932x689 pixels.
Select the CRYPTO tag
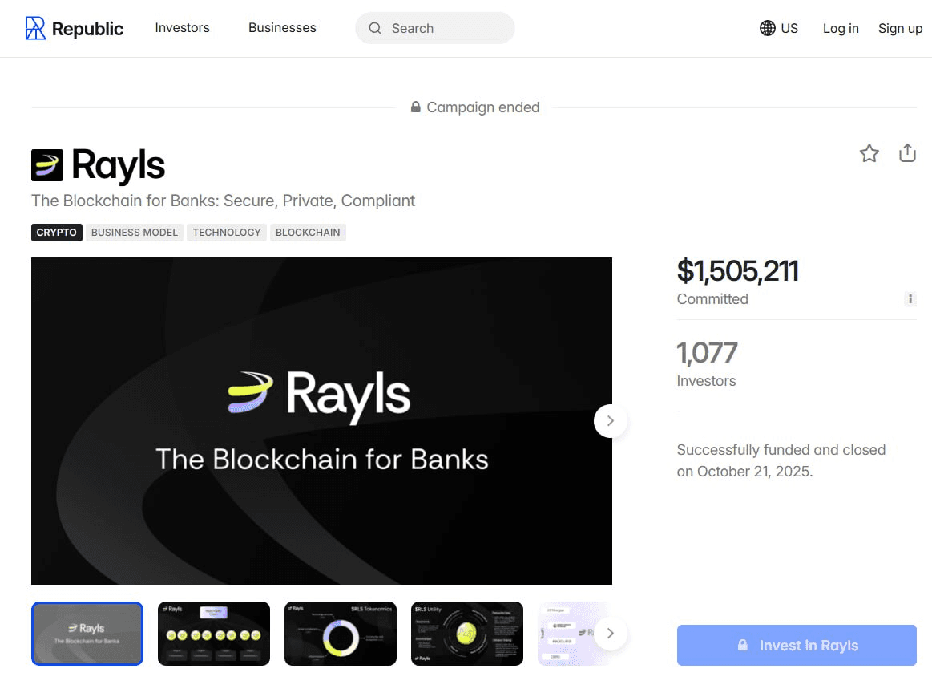coord(57,233)
